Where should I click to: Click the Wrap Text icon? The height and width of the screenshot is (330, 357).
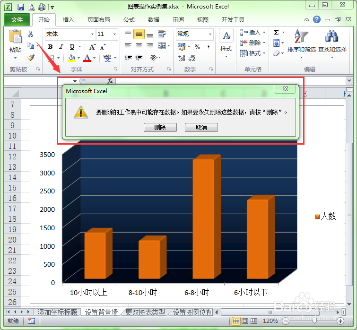tap(162, 34)
